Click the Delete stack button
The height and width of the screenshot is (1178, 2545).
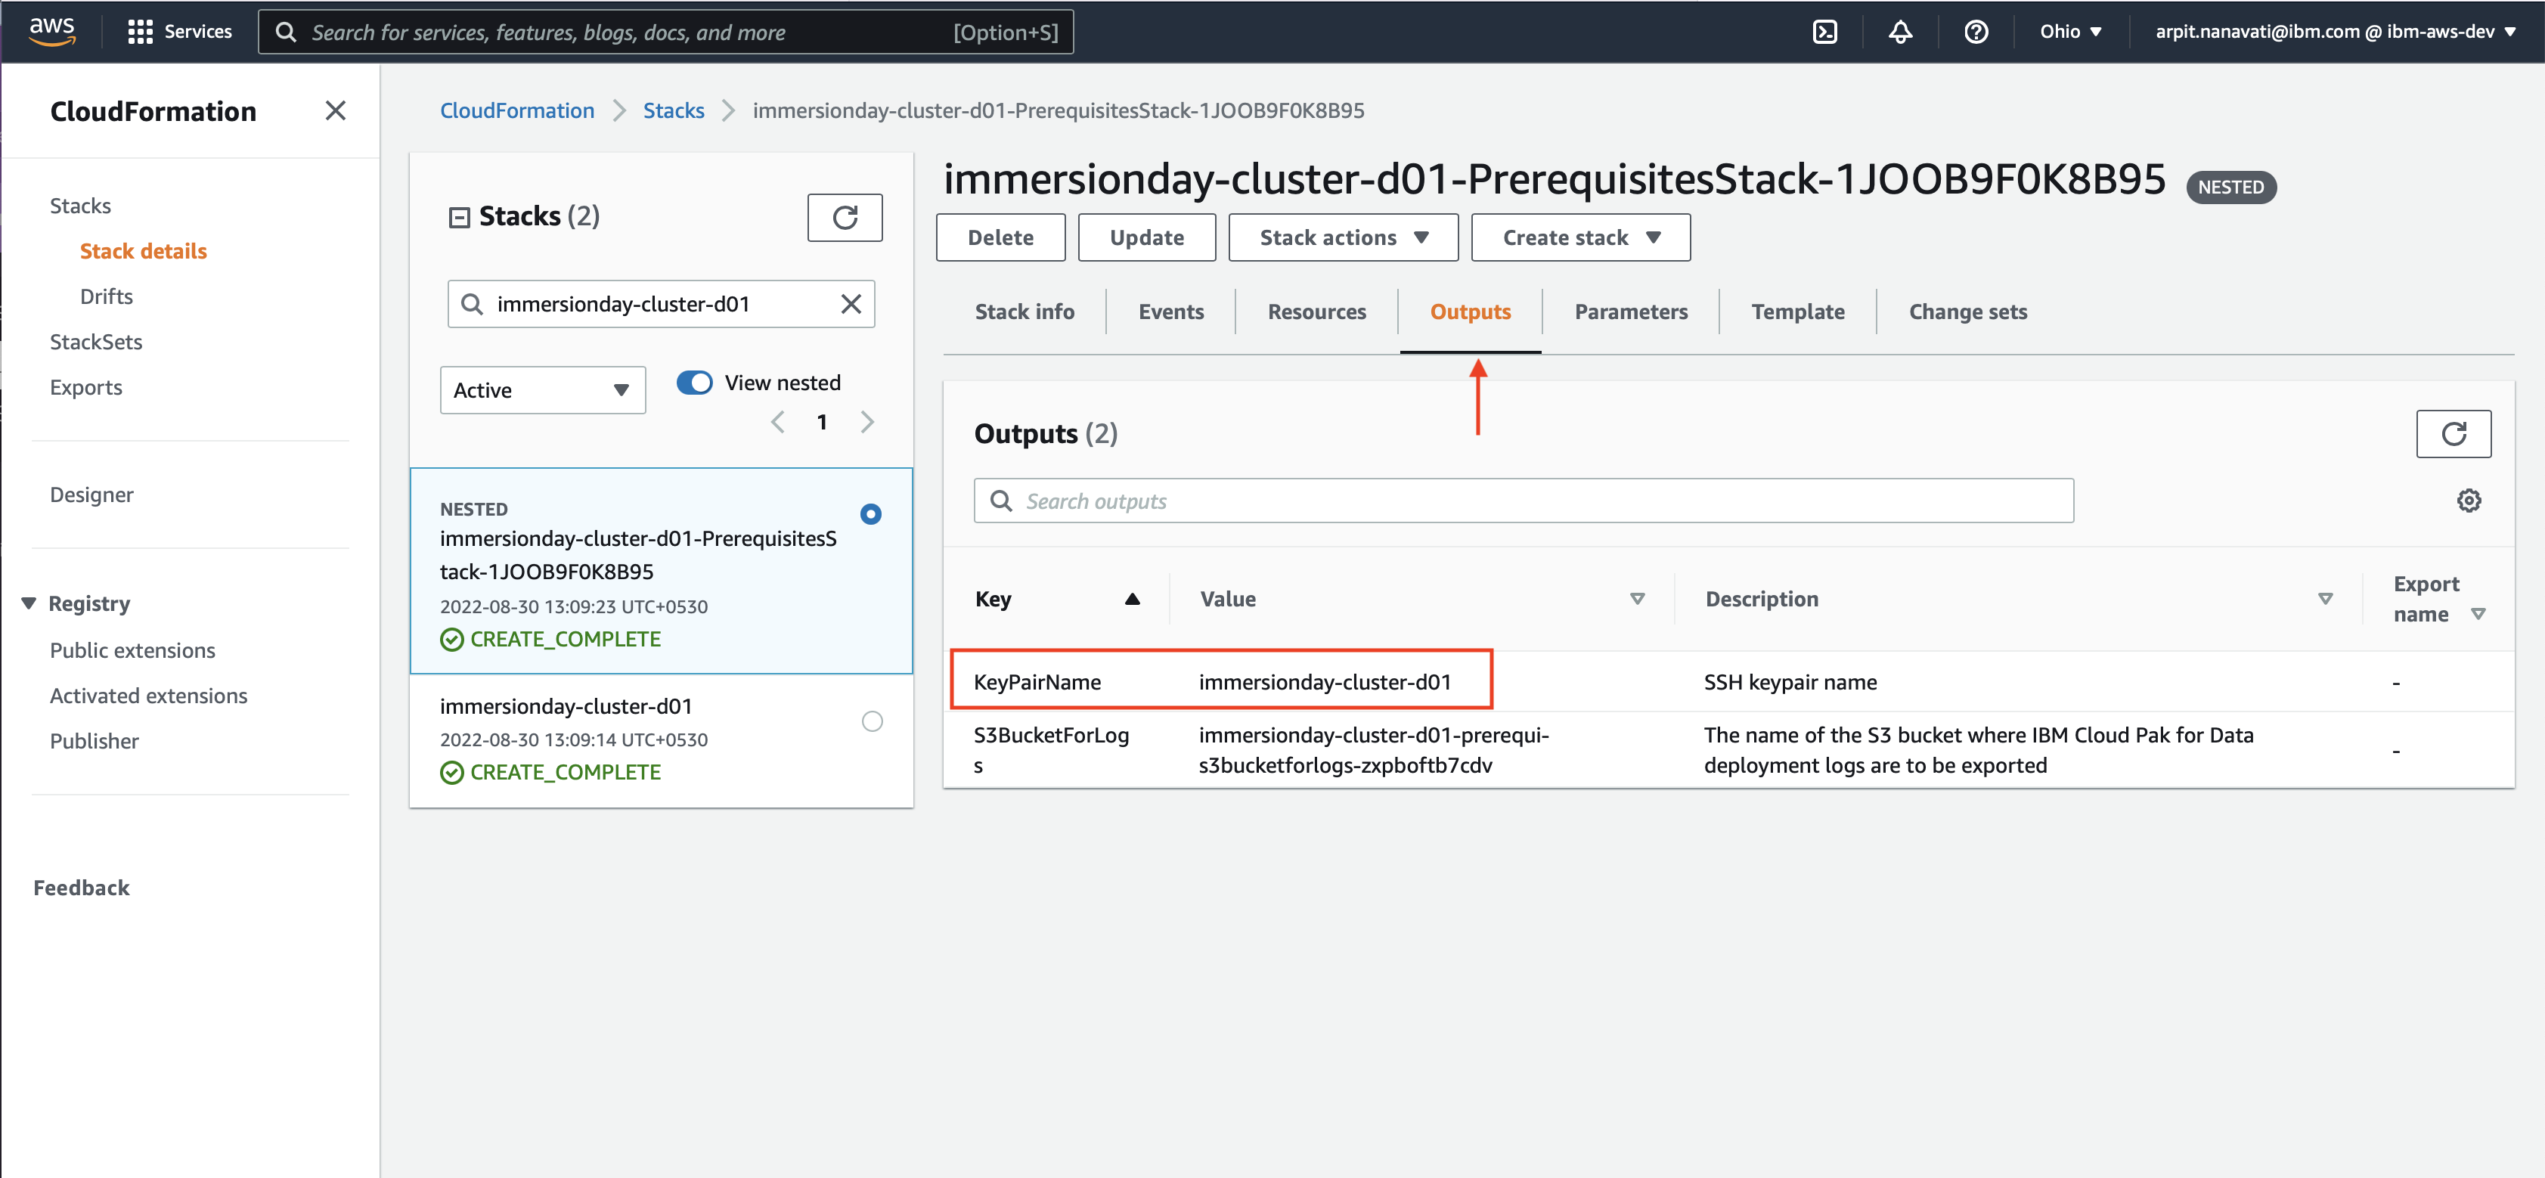(1000, 238)
